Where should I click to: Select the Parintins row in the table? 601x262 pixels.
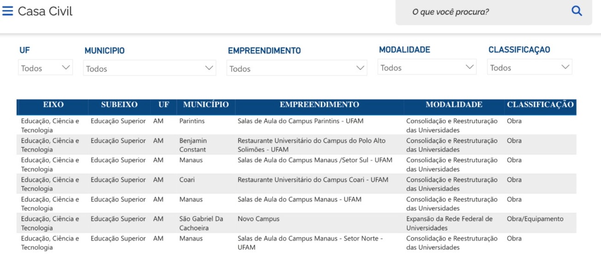pos(296,125)
